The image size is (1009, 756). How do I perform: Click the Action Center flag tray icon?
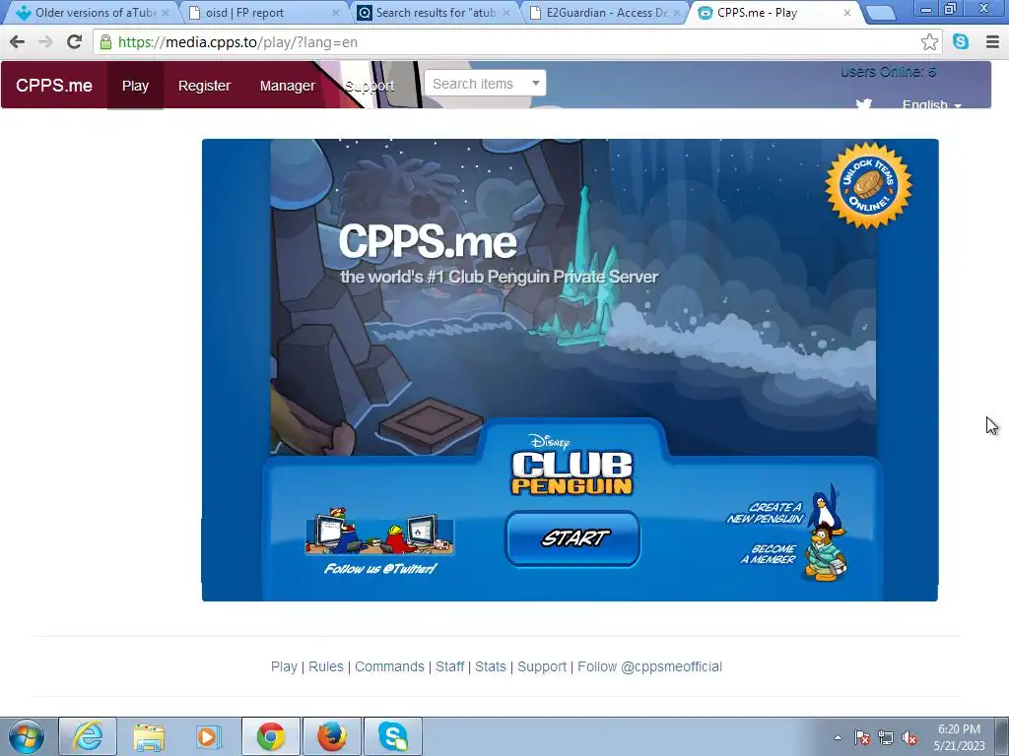click(x=862, y=737)
